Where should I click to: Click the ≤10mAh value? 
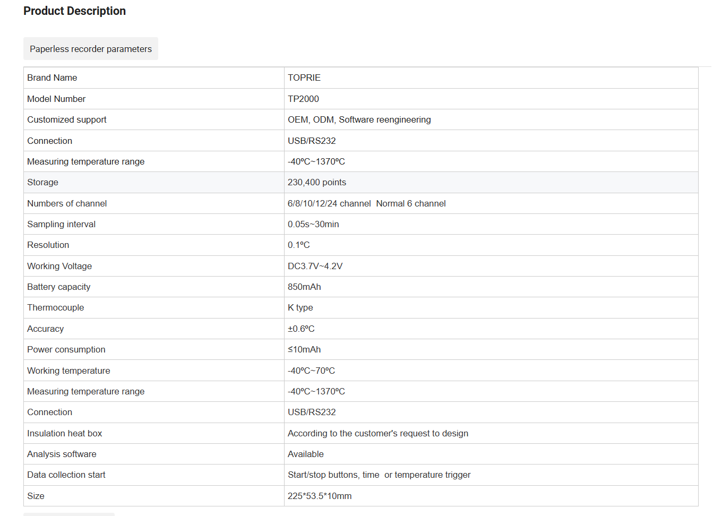click(x=304, y=349)
